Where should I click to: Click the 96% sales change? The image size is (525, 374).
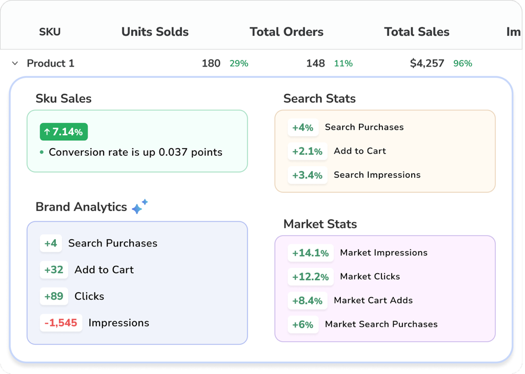point(463,63)
